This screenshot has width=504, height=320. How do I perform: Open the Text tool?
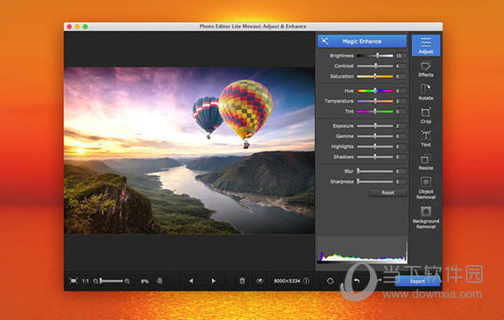(x=426, y=138)
